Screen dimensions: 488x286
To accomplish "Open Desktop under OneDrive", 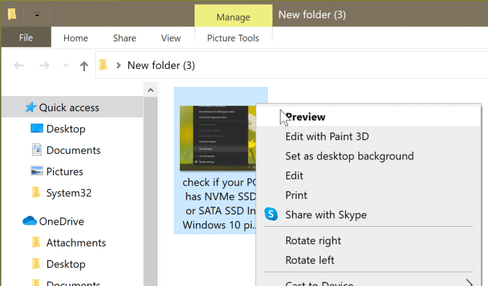I will pyautogui.click(x=66, y=264).
